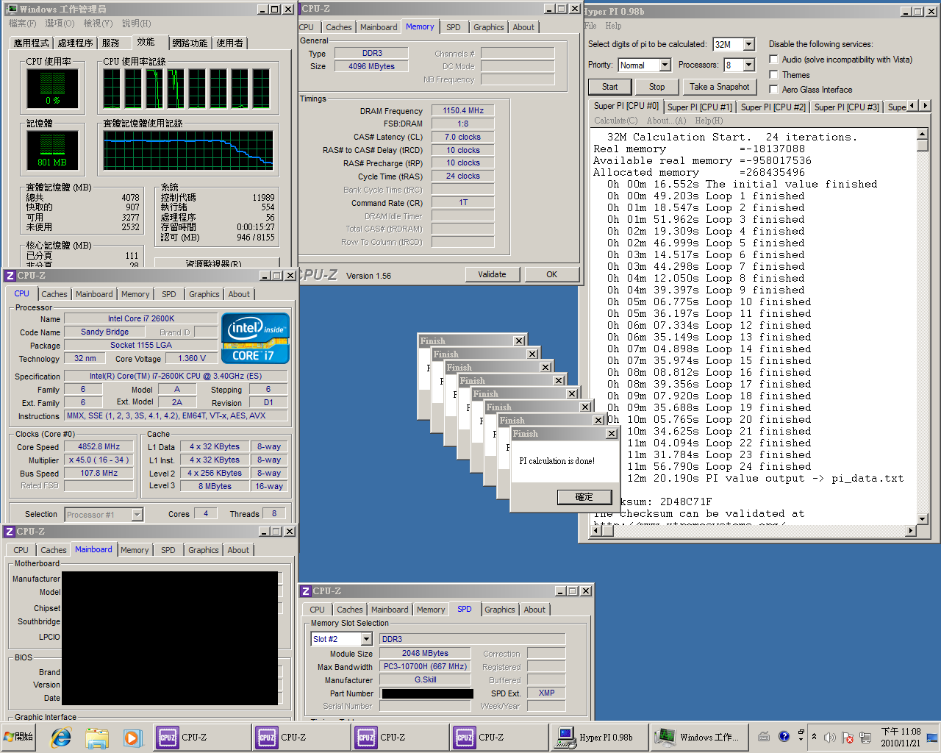The image size is (941, 753).
Task: Click the Manufacturer value G.Skill
Action: [x=425, y=680]
